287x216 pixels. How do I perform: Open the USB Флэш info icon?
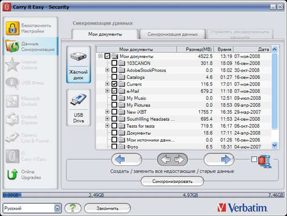click(x=12, y=83)
